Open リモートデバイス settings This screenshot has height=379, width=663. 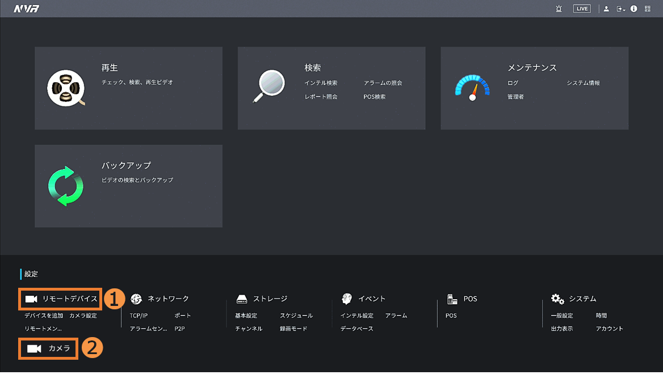click(x=61, y=299)
